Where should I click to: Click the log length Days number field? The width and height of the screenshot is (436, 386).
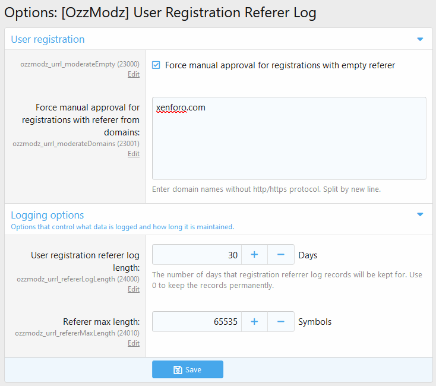point(197,255)
